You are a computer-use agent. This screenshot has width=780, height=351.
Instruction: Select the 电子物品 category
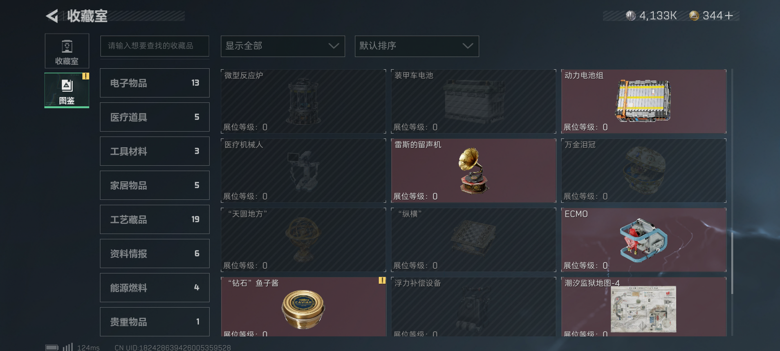155,83
